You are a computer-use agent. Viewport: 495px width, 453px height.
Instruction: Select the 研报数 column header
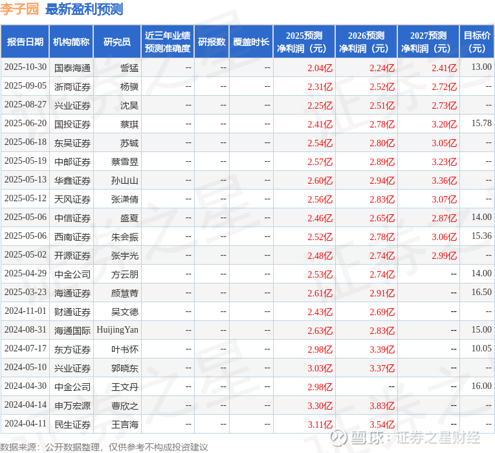(x=212, y=41)
